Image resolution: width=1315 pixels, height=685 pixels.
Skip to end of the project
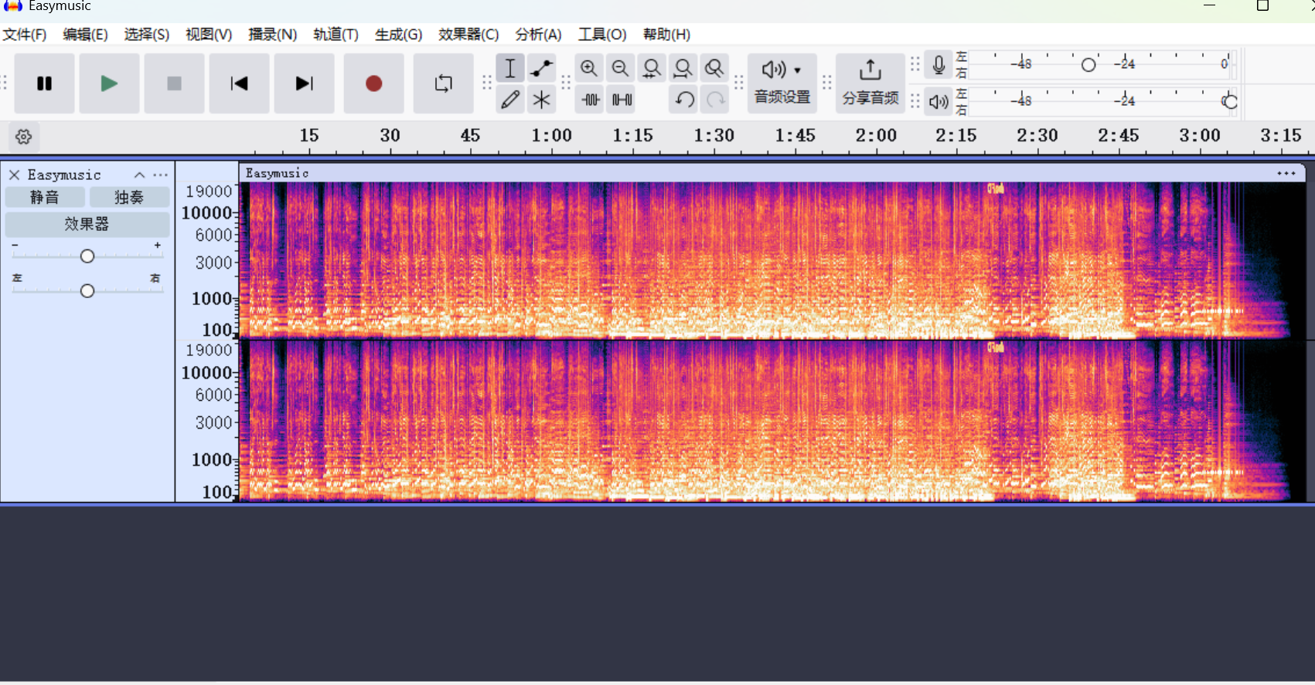coord(305,83)
